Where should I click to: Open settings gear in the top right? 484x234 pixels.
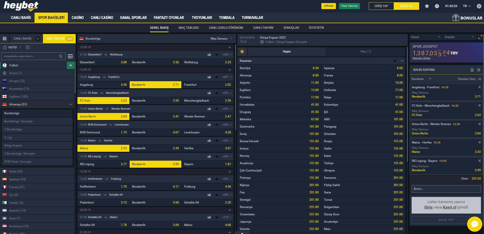point(479,6)
